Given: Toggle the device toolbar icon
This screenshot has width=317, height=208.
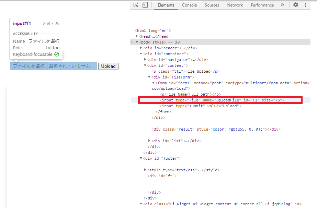Looking at the screenshot, I should point(145,5).
